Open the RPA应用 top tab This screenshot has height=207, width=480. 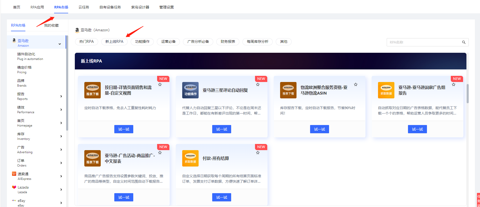pyautogui.click(x=37, y=7)
